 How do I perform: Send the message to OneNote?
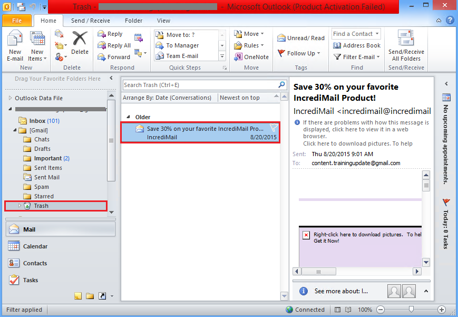click(251, 57)
